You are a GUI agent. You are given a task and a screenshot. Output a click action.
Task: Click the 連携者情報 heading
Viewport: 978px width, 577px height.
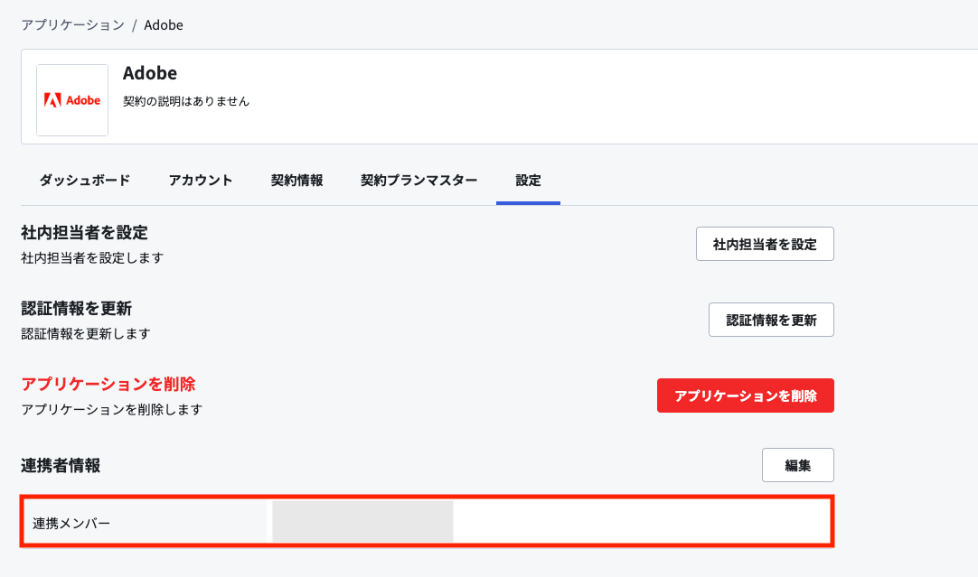pyautogui.click(x=61, y=465)
